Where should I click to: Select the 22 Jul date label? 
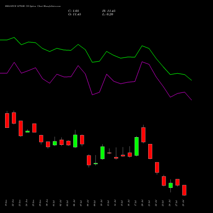pos(156,203)
